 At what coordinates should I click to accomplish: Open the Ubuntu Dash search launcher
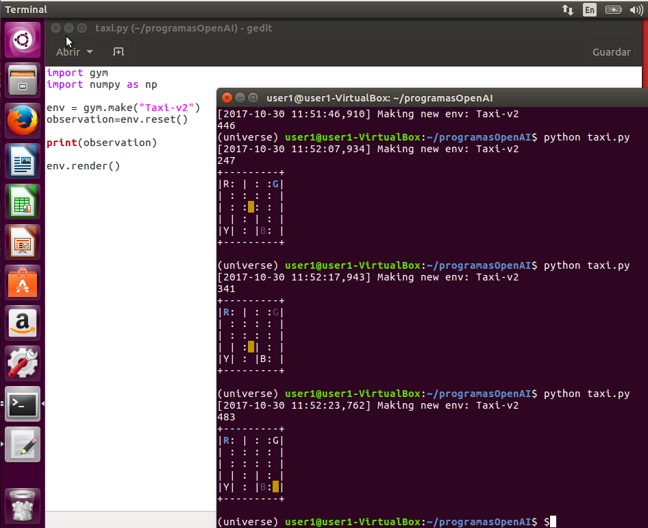coord(23,40)
